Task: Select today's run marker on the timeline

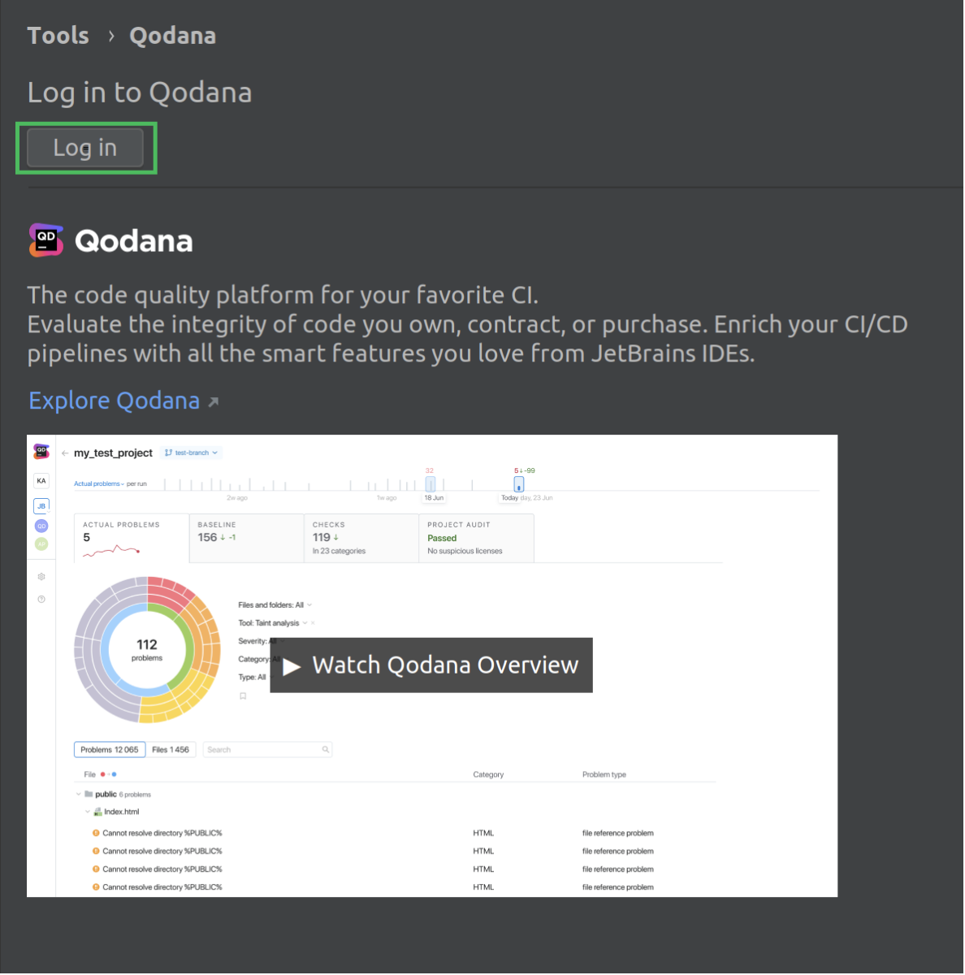Action: [x=518, y=483]
